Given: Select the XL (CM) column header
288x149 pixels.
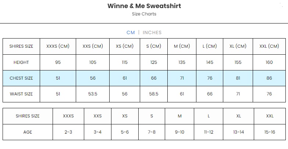Looking at the screenshot, I should [x=238, y=46].
